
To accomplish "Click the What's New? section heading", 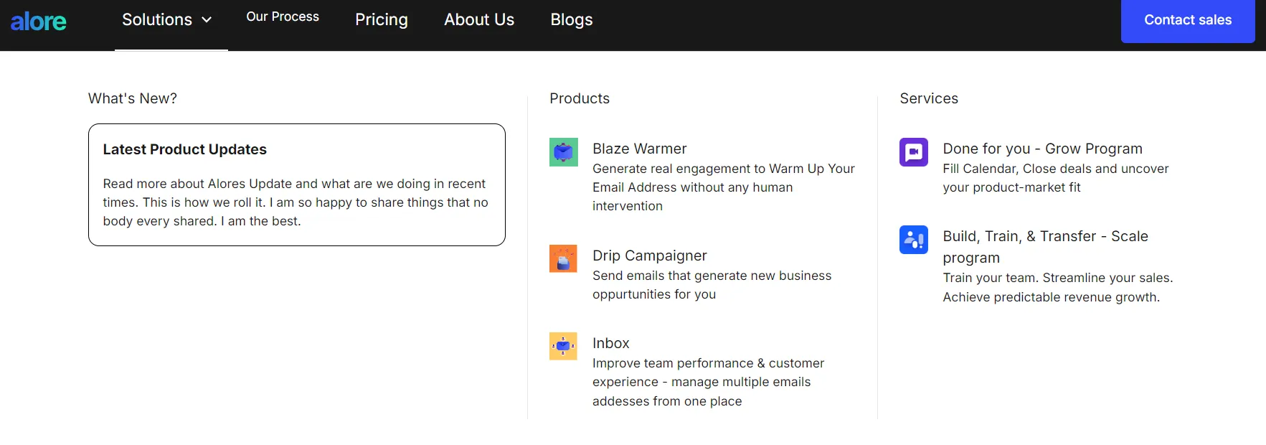I will [x=132, y=98].
